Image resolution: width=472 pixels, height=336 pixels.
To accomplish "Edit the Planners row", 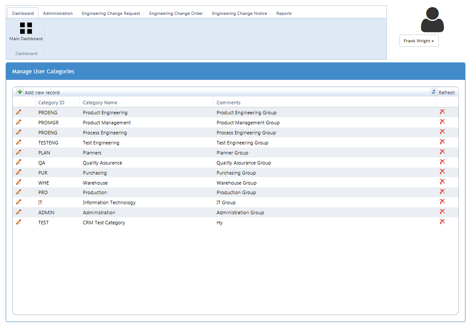I will point(19,152).
